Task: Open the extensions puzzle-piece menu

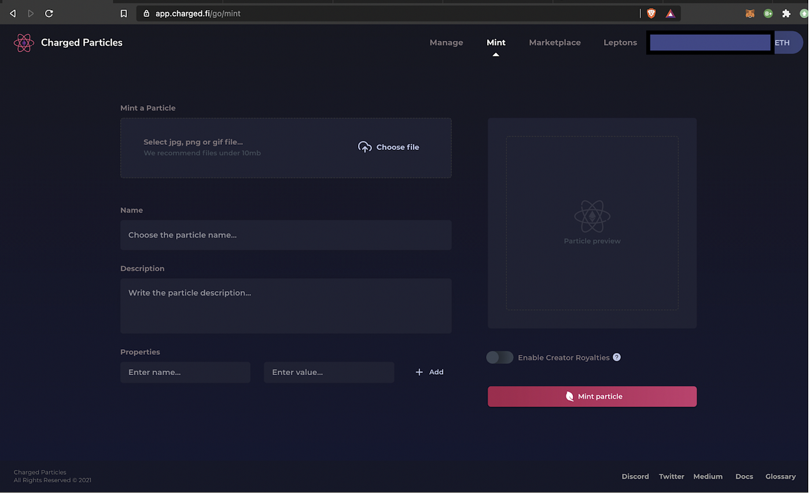Action: [x=786, y=13]
